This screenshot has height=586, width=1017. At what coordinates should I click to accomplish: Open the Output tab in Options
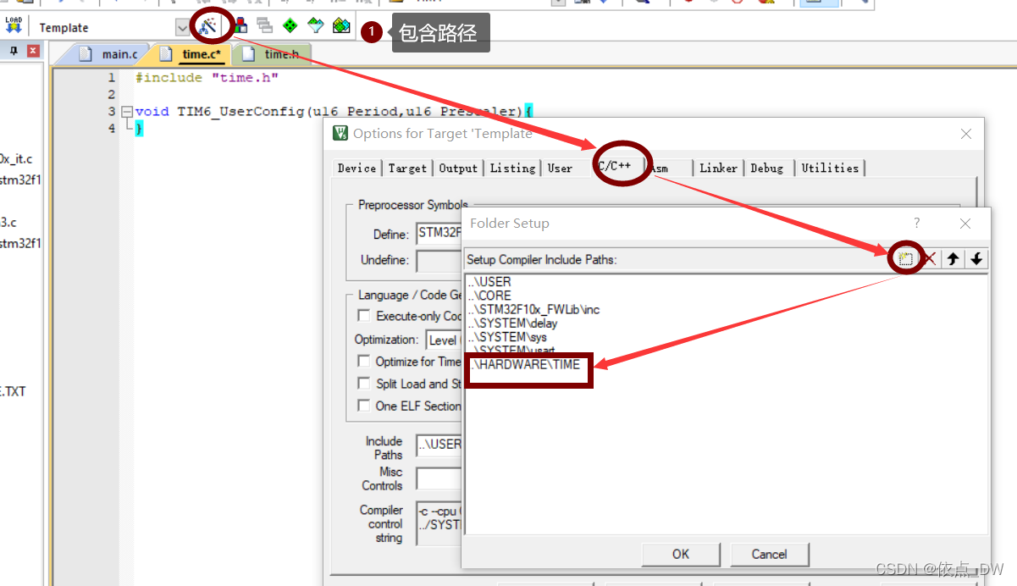tap(458, 168)
